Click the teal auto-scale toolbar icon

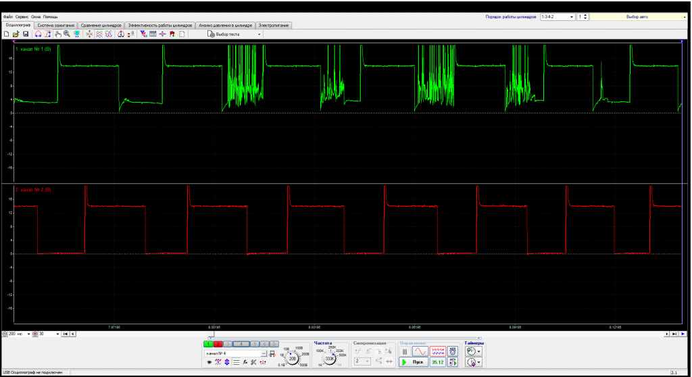pyautogui.click(x=77, y=34)
